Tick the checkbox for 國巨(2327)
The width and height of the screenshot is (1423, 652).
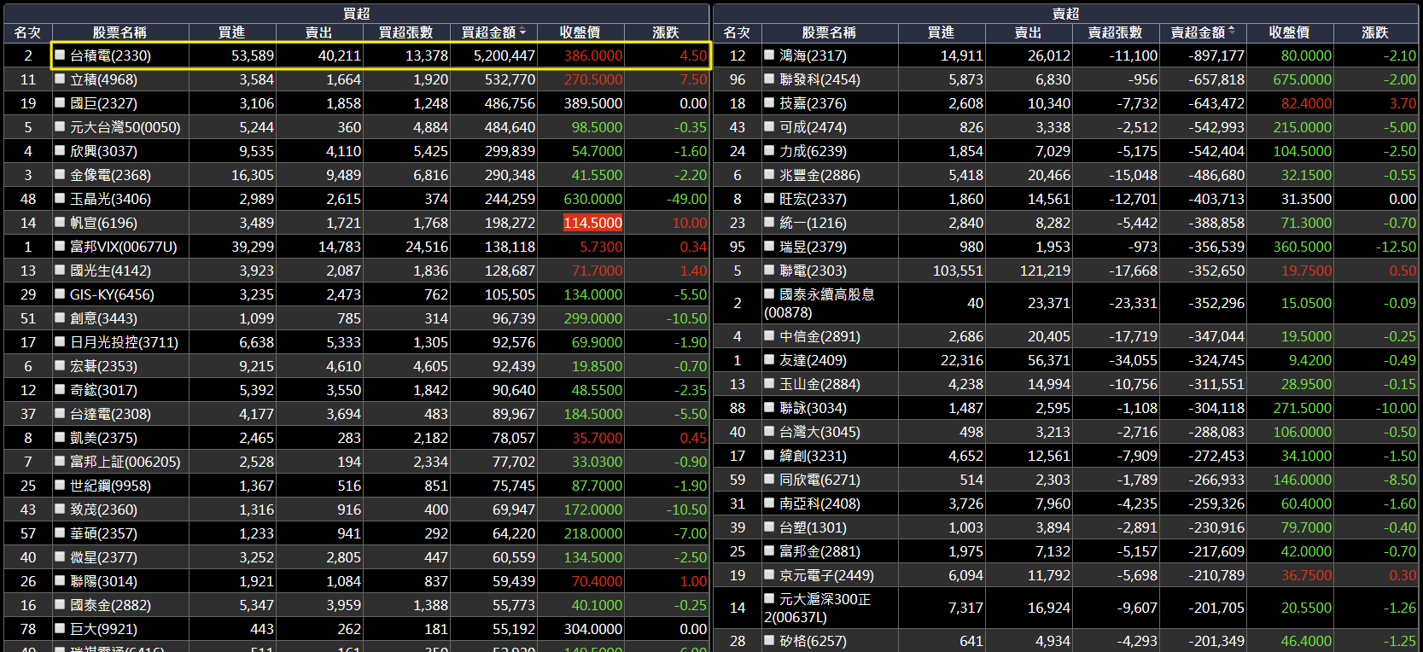pos(60,102)
